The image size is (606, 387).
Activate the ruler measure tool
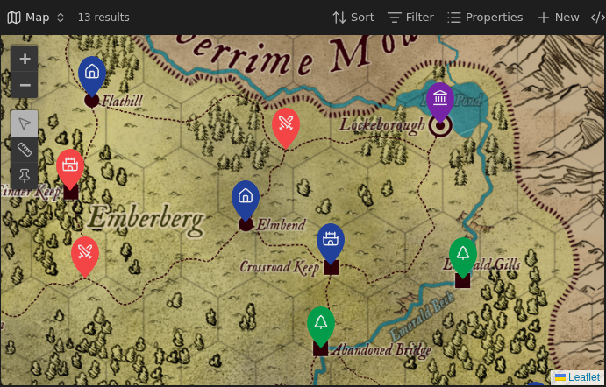(x=25, y=150)
